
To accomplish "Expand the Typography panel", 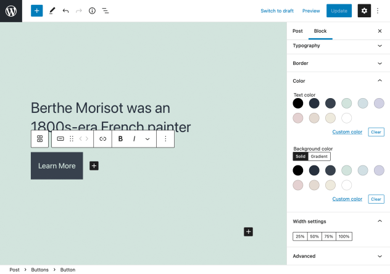I will coord(338,46).
